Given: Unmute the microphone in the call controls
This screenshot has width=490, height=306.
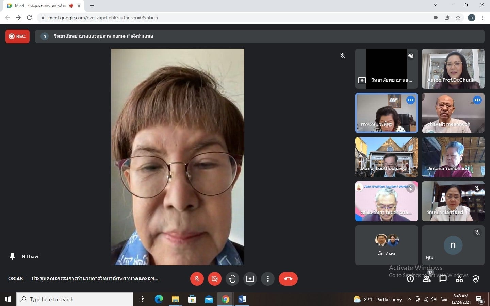Looking at the screenshot, I should pyautogui.click(x=197, y=279).
